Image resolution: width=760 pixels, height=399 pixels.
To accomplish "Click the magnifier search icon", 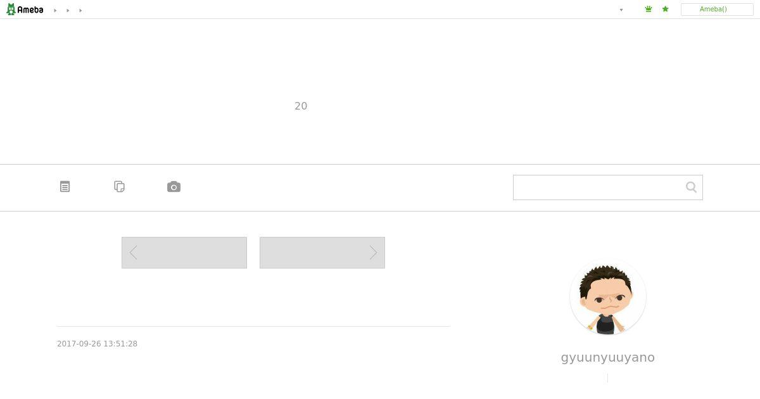I will 691,187.
